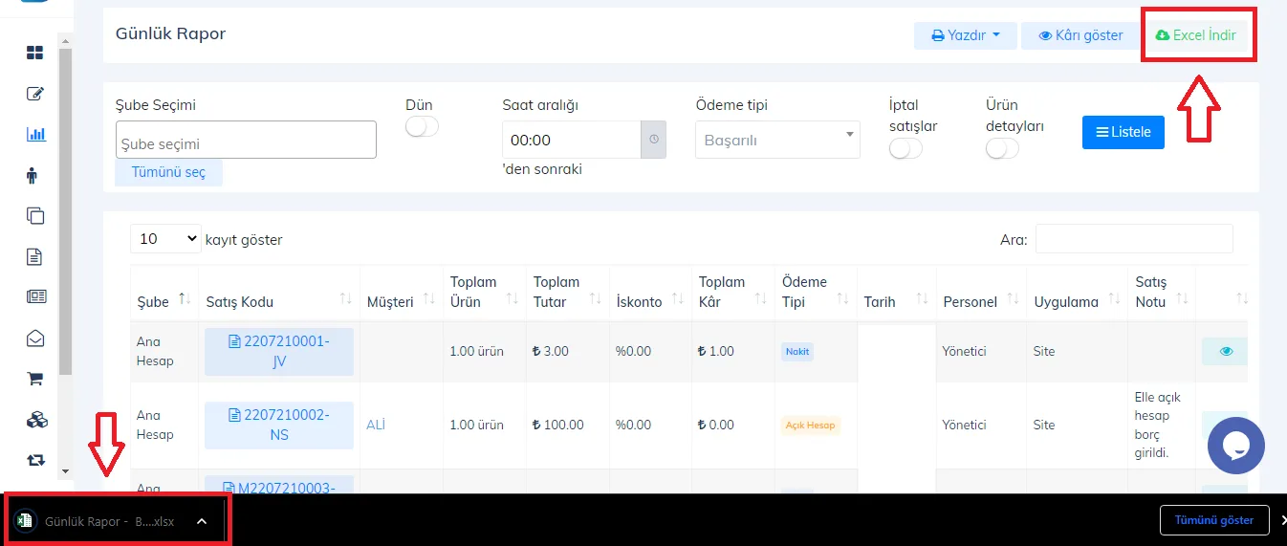Expand the downloaded file options chevron

coord(201,521)
